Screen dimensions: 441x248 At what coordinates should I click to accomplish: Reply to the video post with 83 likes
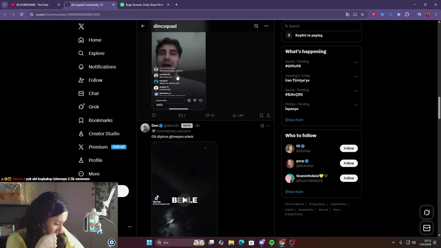[154, 115]
